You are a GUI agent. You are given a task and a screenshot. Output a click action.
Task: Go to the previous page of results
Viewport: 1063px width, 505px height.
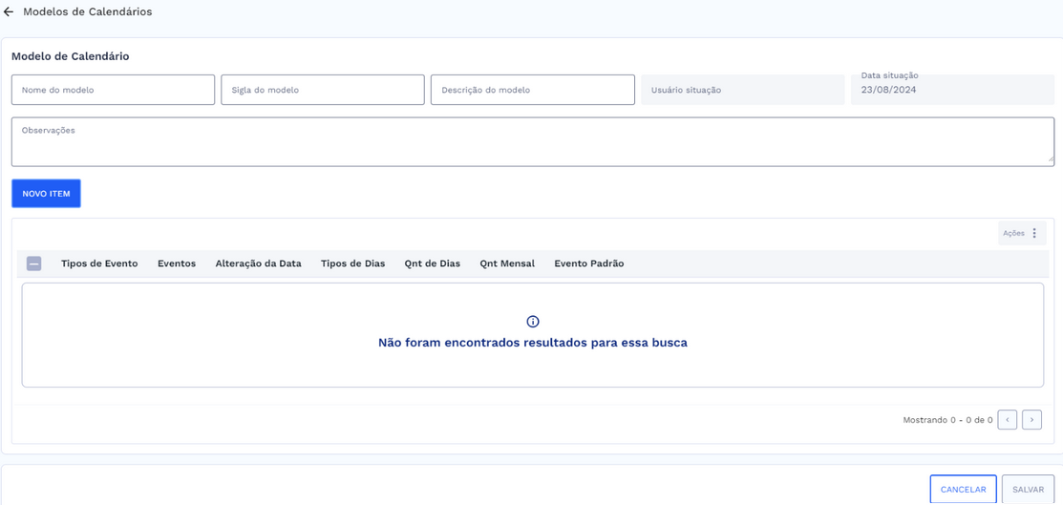click(x=1007, y=420)
